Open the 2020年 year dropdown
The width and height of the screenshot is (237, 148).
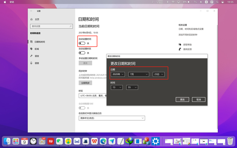point(118,74)
